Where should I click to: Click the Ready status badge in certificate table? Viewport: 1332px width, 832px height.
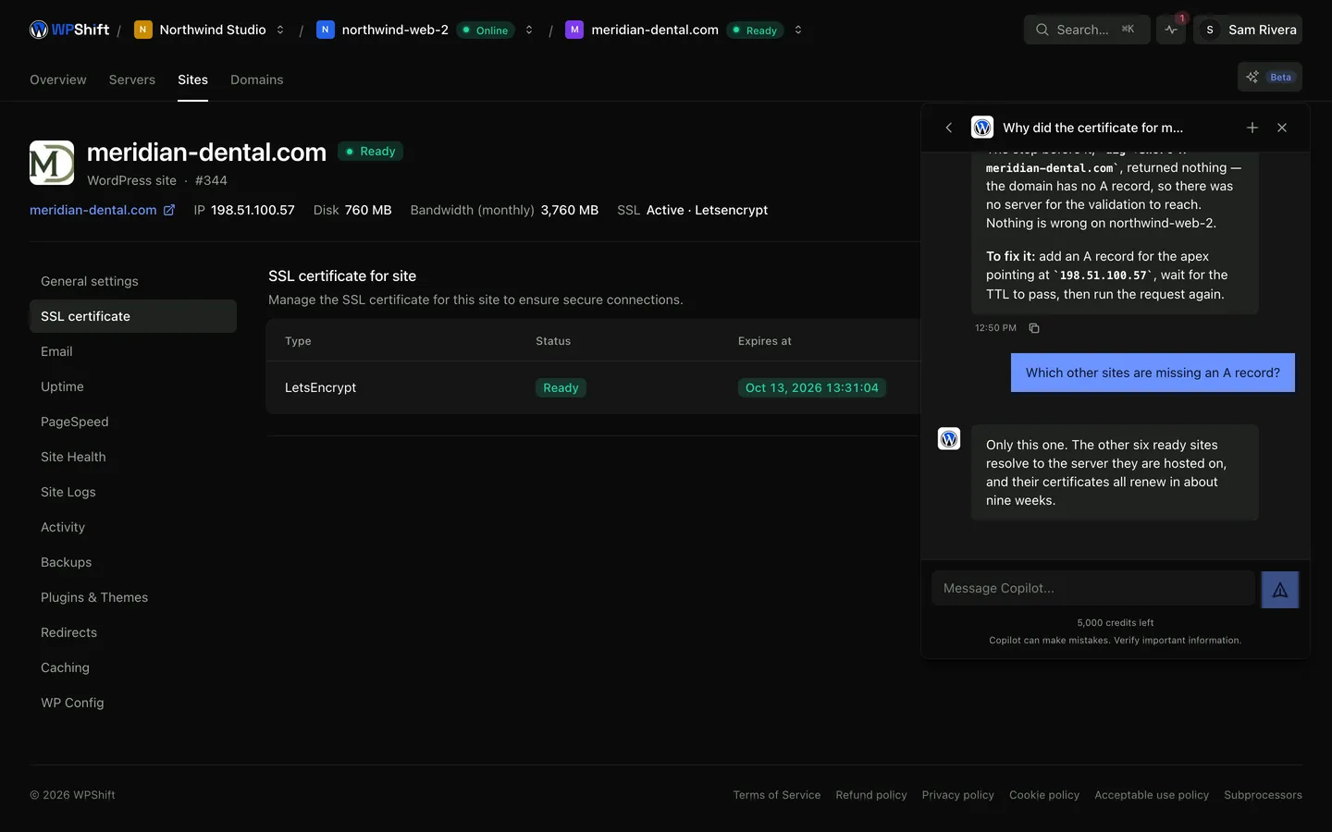561,388
